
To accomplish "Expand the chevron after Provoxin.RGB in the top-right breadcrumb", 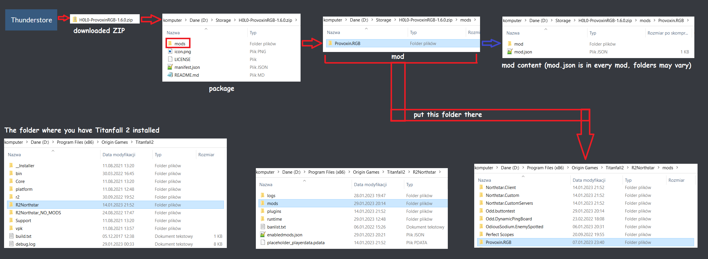I will [x=688, y=20].
